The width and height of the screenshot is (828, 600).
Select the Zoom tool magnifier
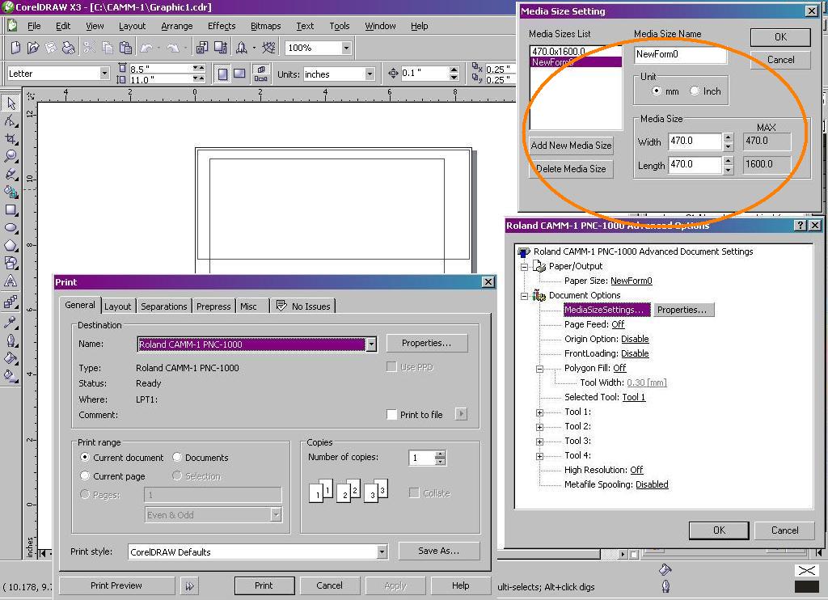(11, 156)
